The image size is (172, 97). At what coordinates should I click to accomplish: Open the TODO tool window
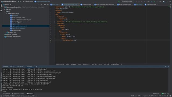coord(6,94)
